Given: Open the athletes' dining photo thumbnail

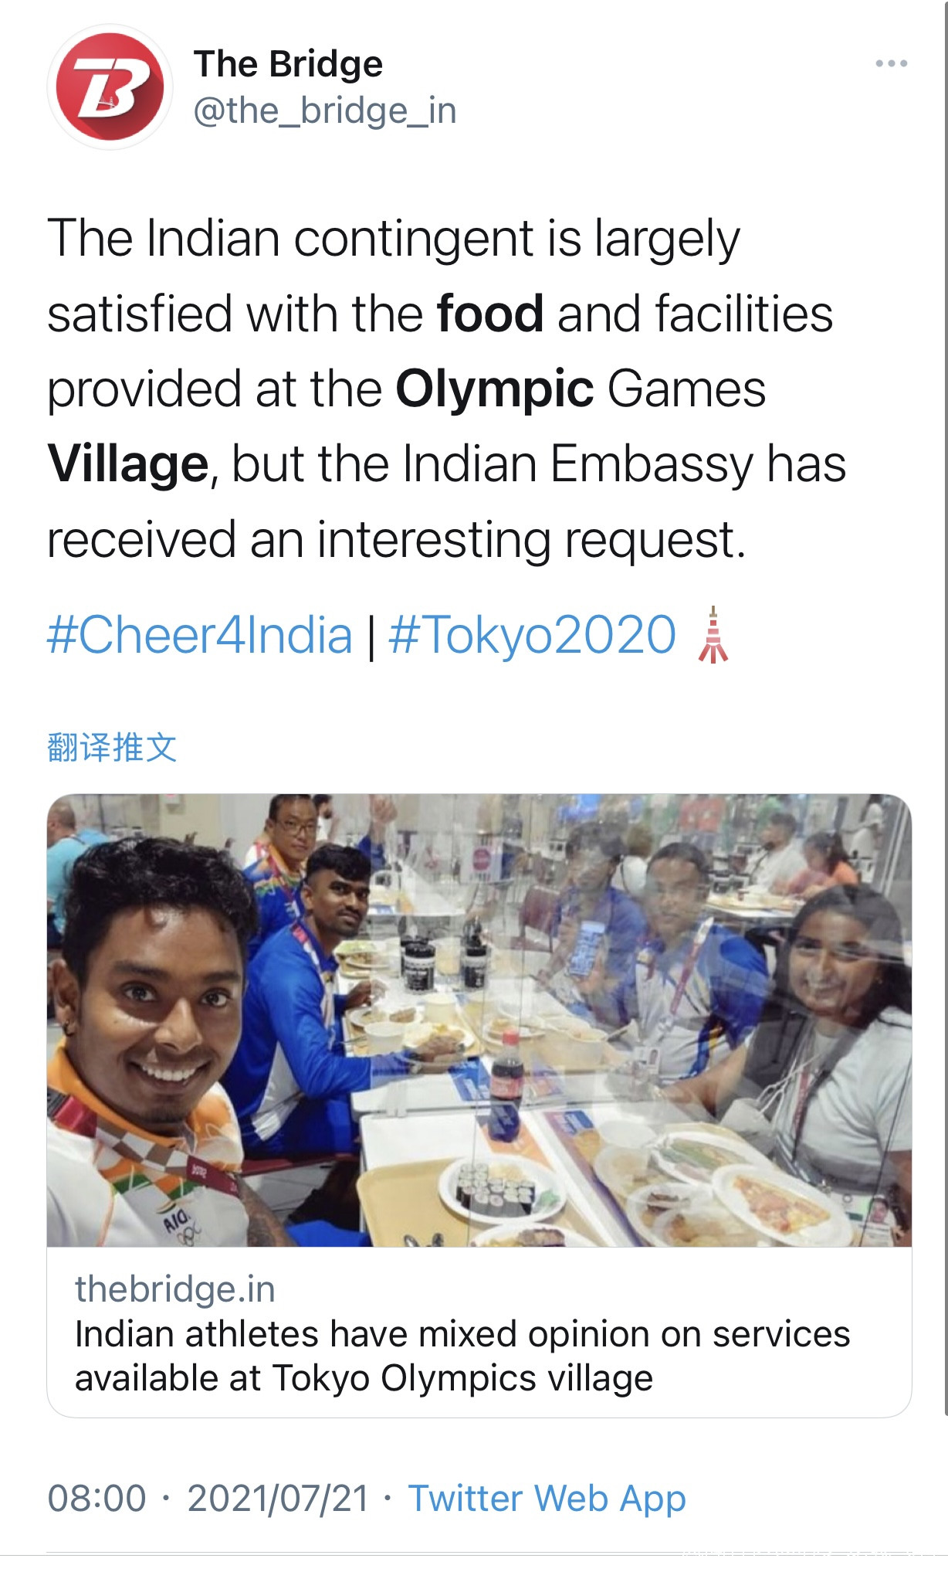Looking at the screenshot, I should (479, 1020).
